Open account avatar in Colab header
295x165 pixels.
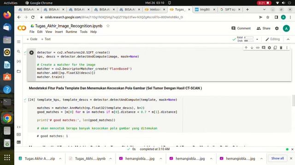point(286,28)
